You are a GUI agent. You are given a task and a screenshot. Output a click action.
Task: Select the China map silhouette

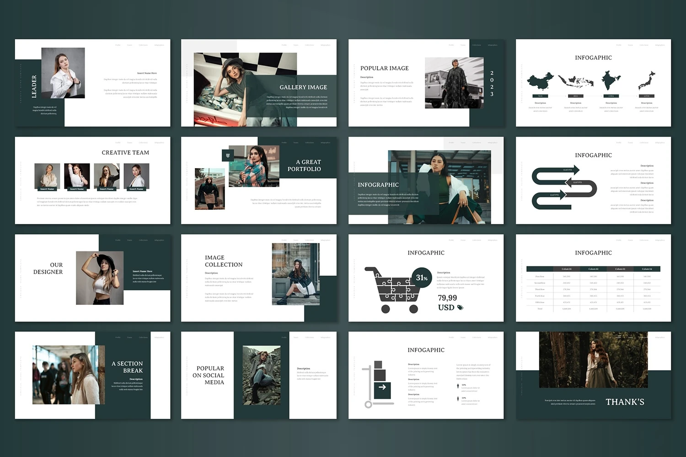tap(540, 82)
